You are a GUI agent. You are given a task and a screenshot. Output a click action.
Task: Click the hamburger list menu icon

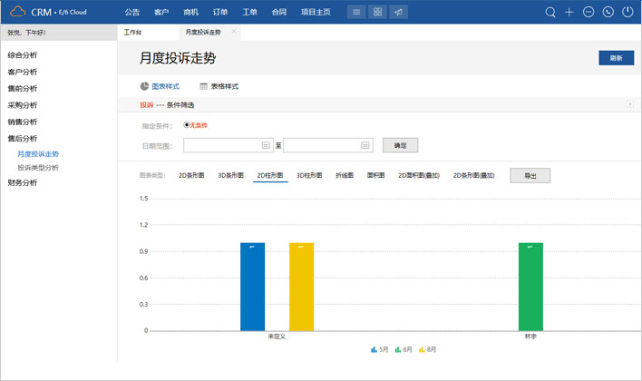point(357,13)
